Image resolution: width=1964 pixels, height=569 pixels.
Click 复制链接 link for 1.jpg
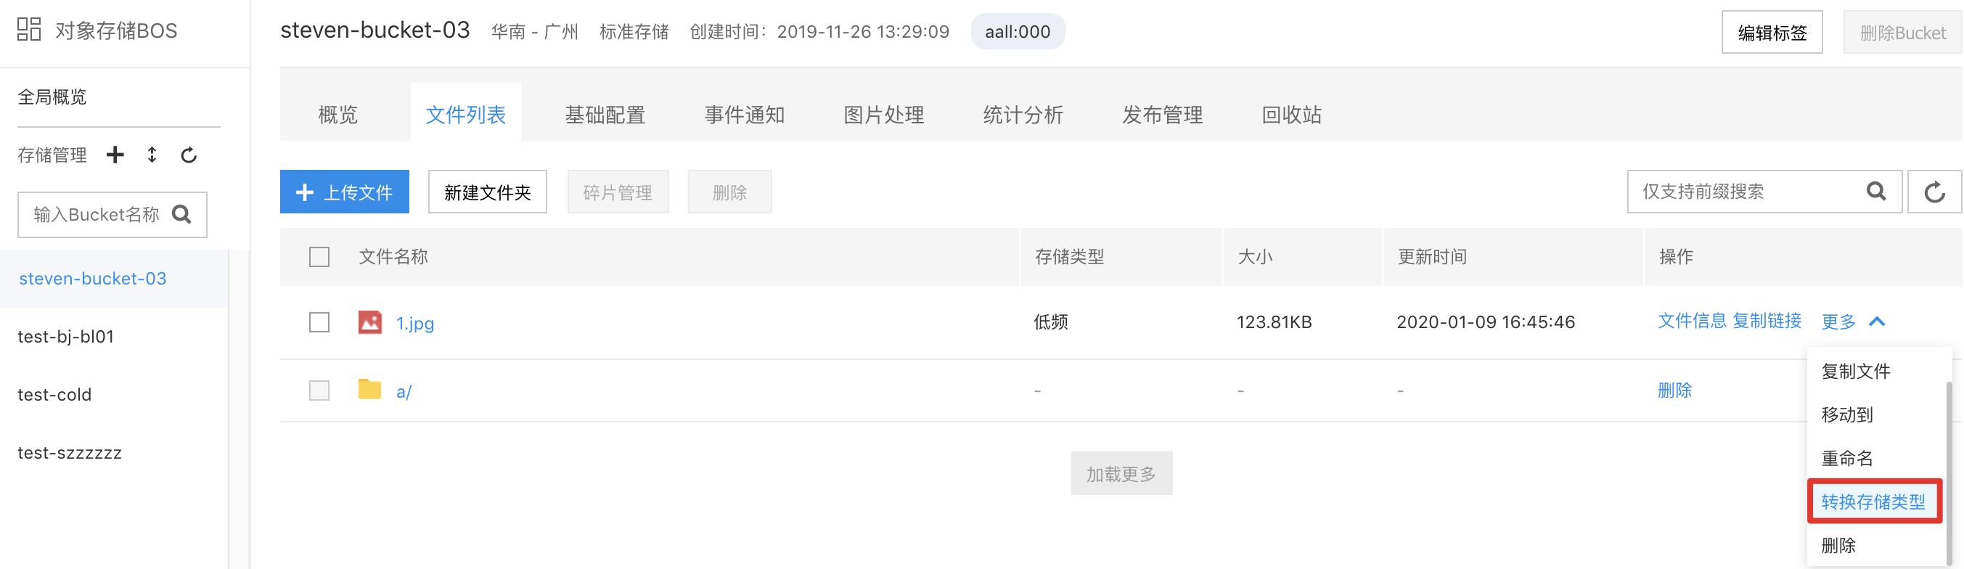pyautogui.click(x=1767, y=321)
